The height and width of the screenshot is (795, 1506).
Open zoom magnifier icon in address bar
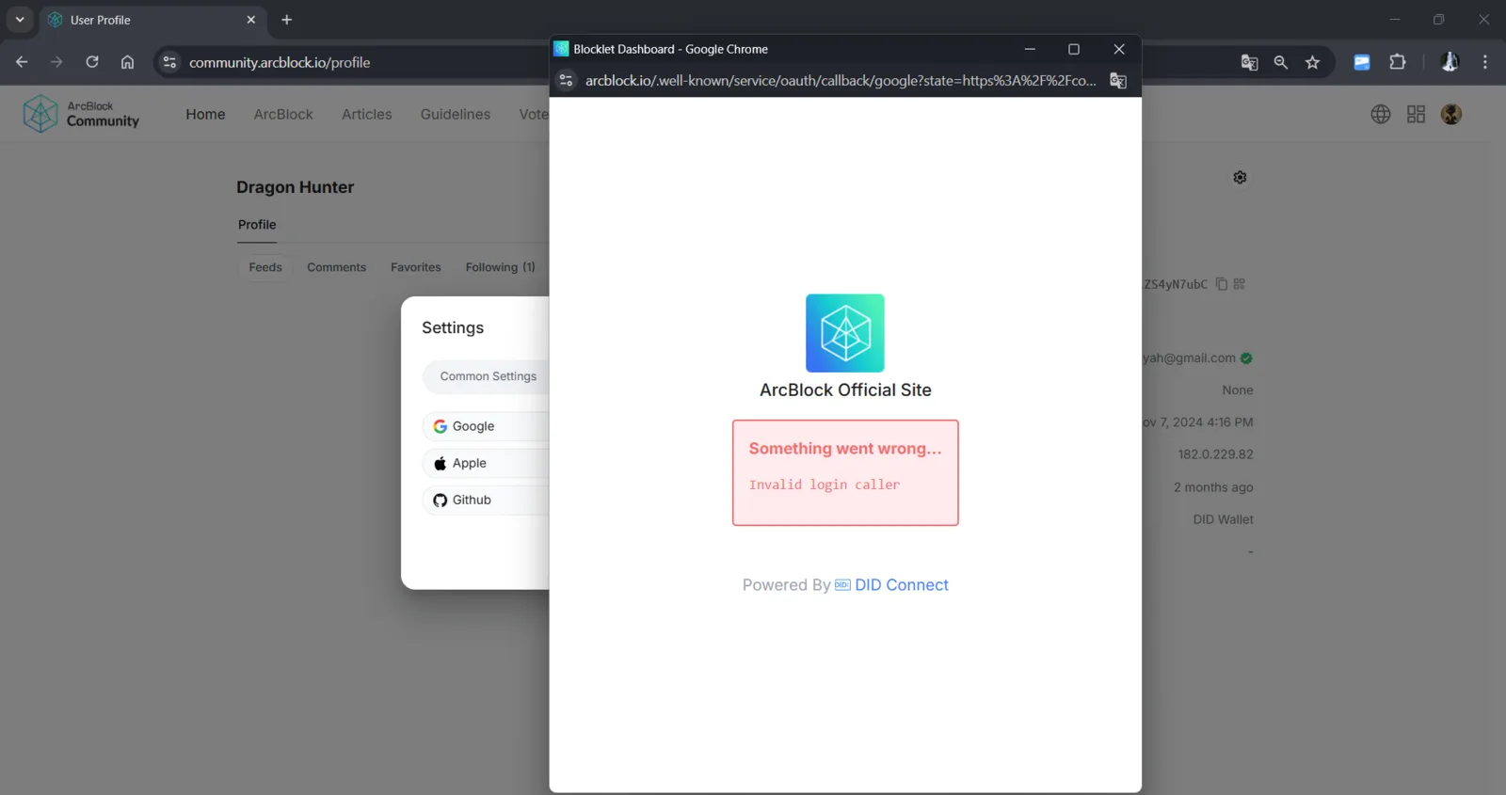(1281, 62)
